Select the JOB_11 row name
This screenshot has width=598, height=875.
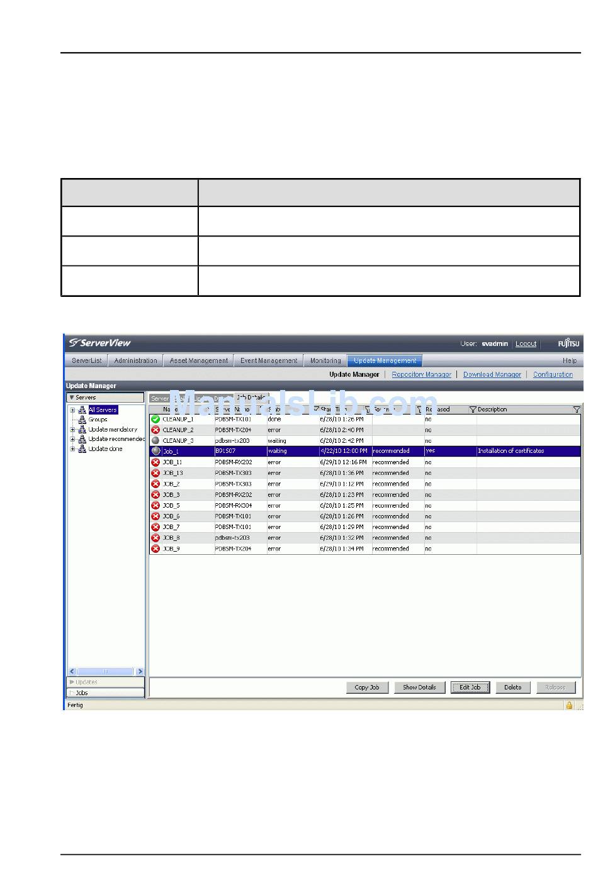(x=172, y=462)
